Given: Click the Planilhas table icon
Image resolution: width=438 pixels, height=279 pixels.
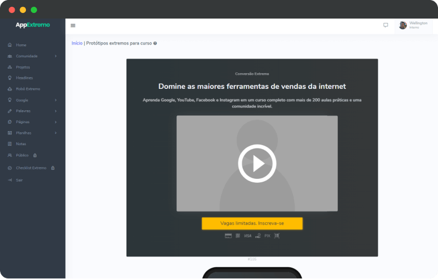Looking at the screenshot, I should [10, 133].
